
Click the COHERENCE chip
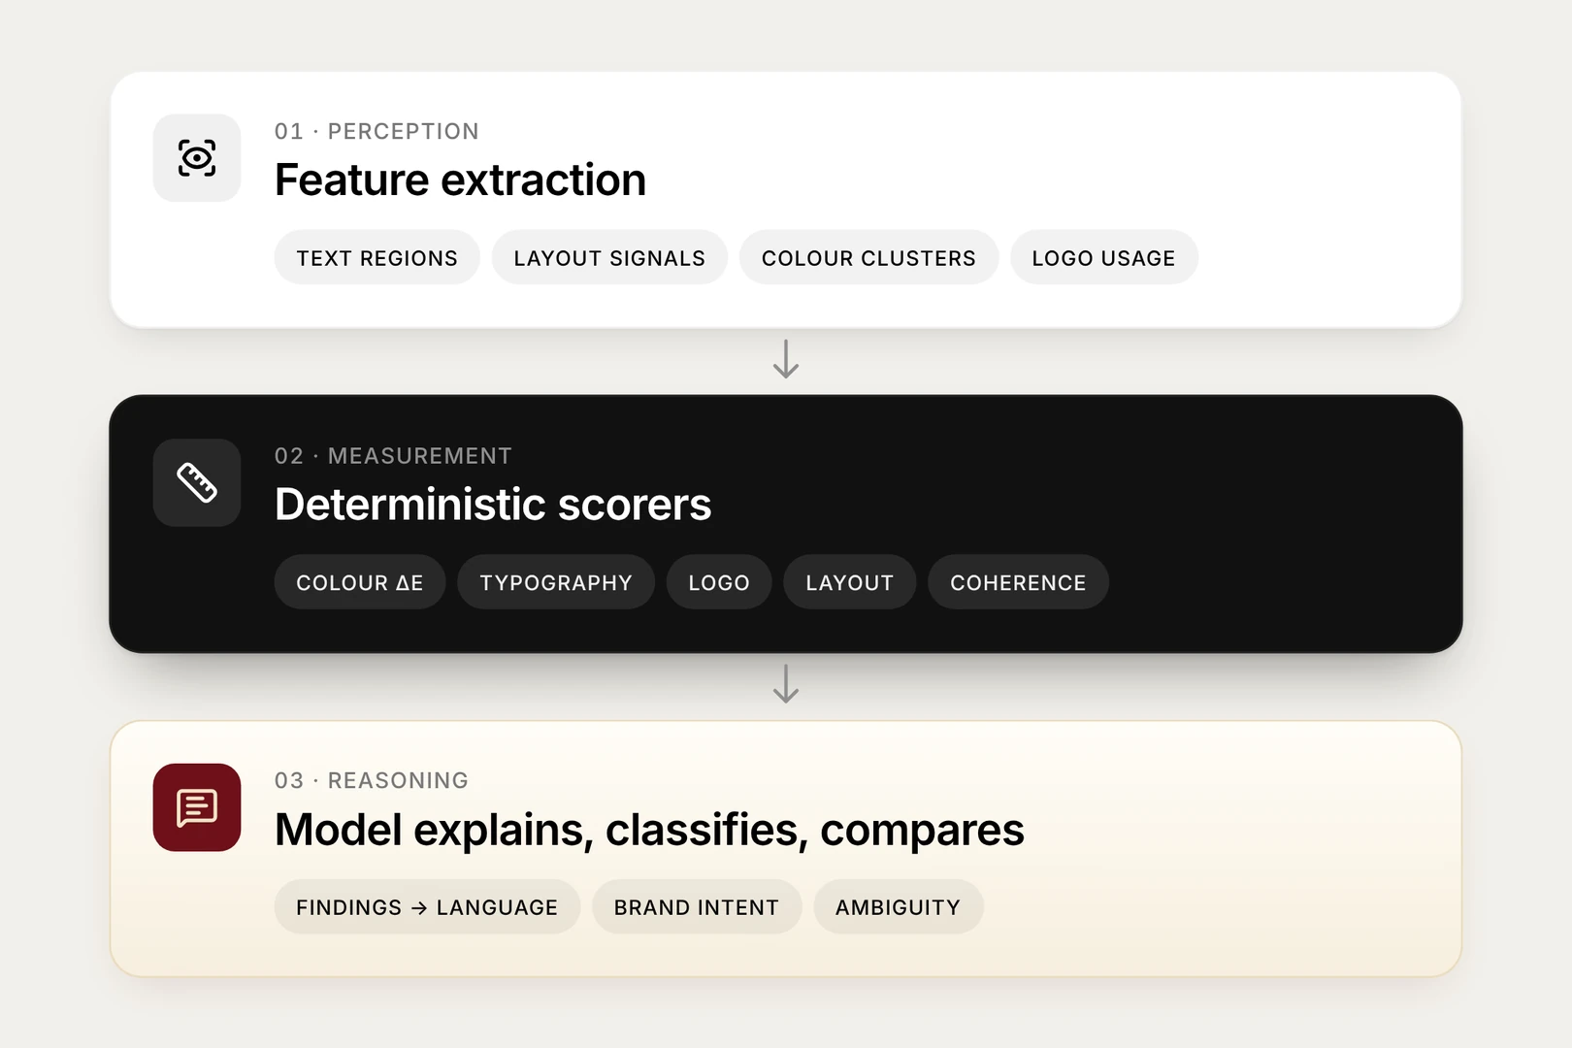click(1018, 582)
